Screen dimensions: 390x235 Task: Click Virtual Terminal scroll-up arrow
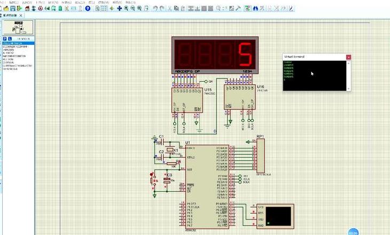tap(348, 63)
